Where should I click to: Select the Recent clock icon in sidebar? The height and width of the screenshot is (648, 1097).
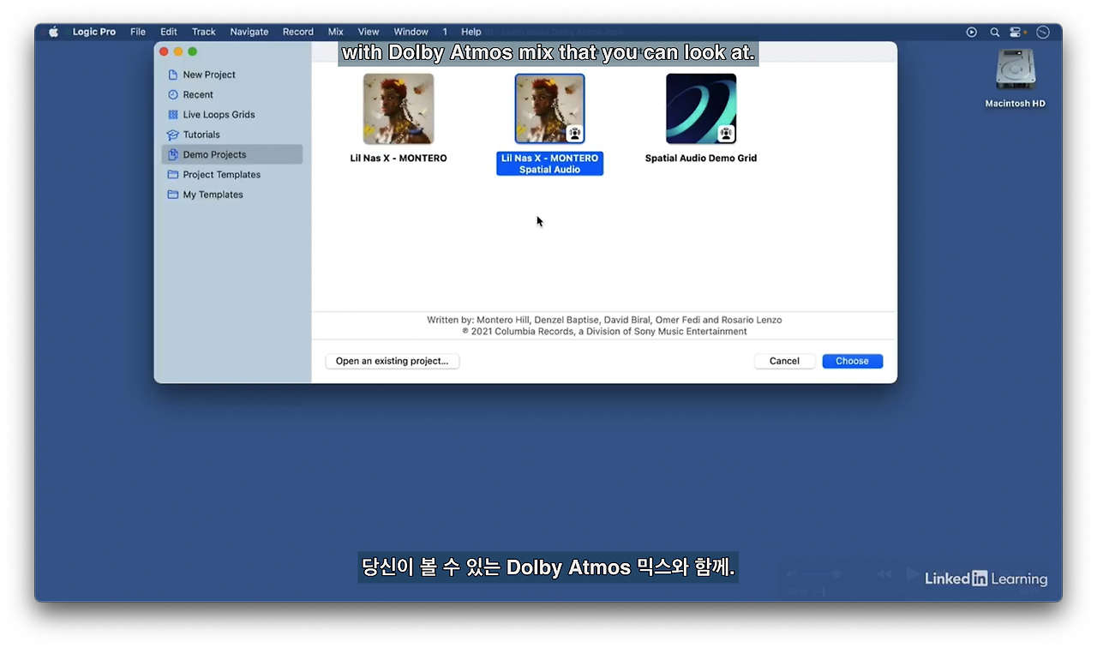pyautogui.click(x=173, y=94)
